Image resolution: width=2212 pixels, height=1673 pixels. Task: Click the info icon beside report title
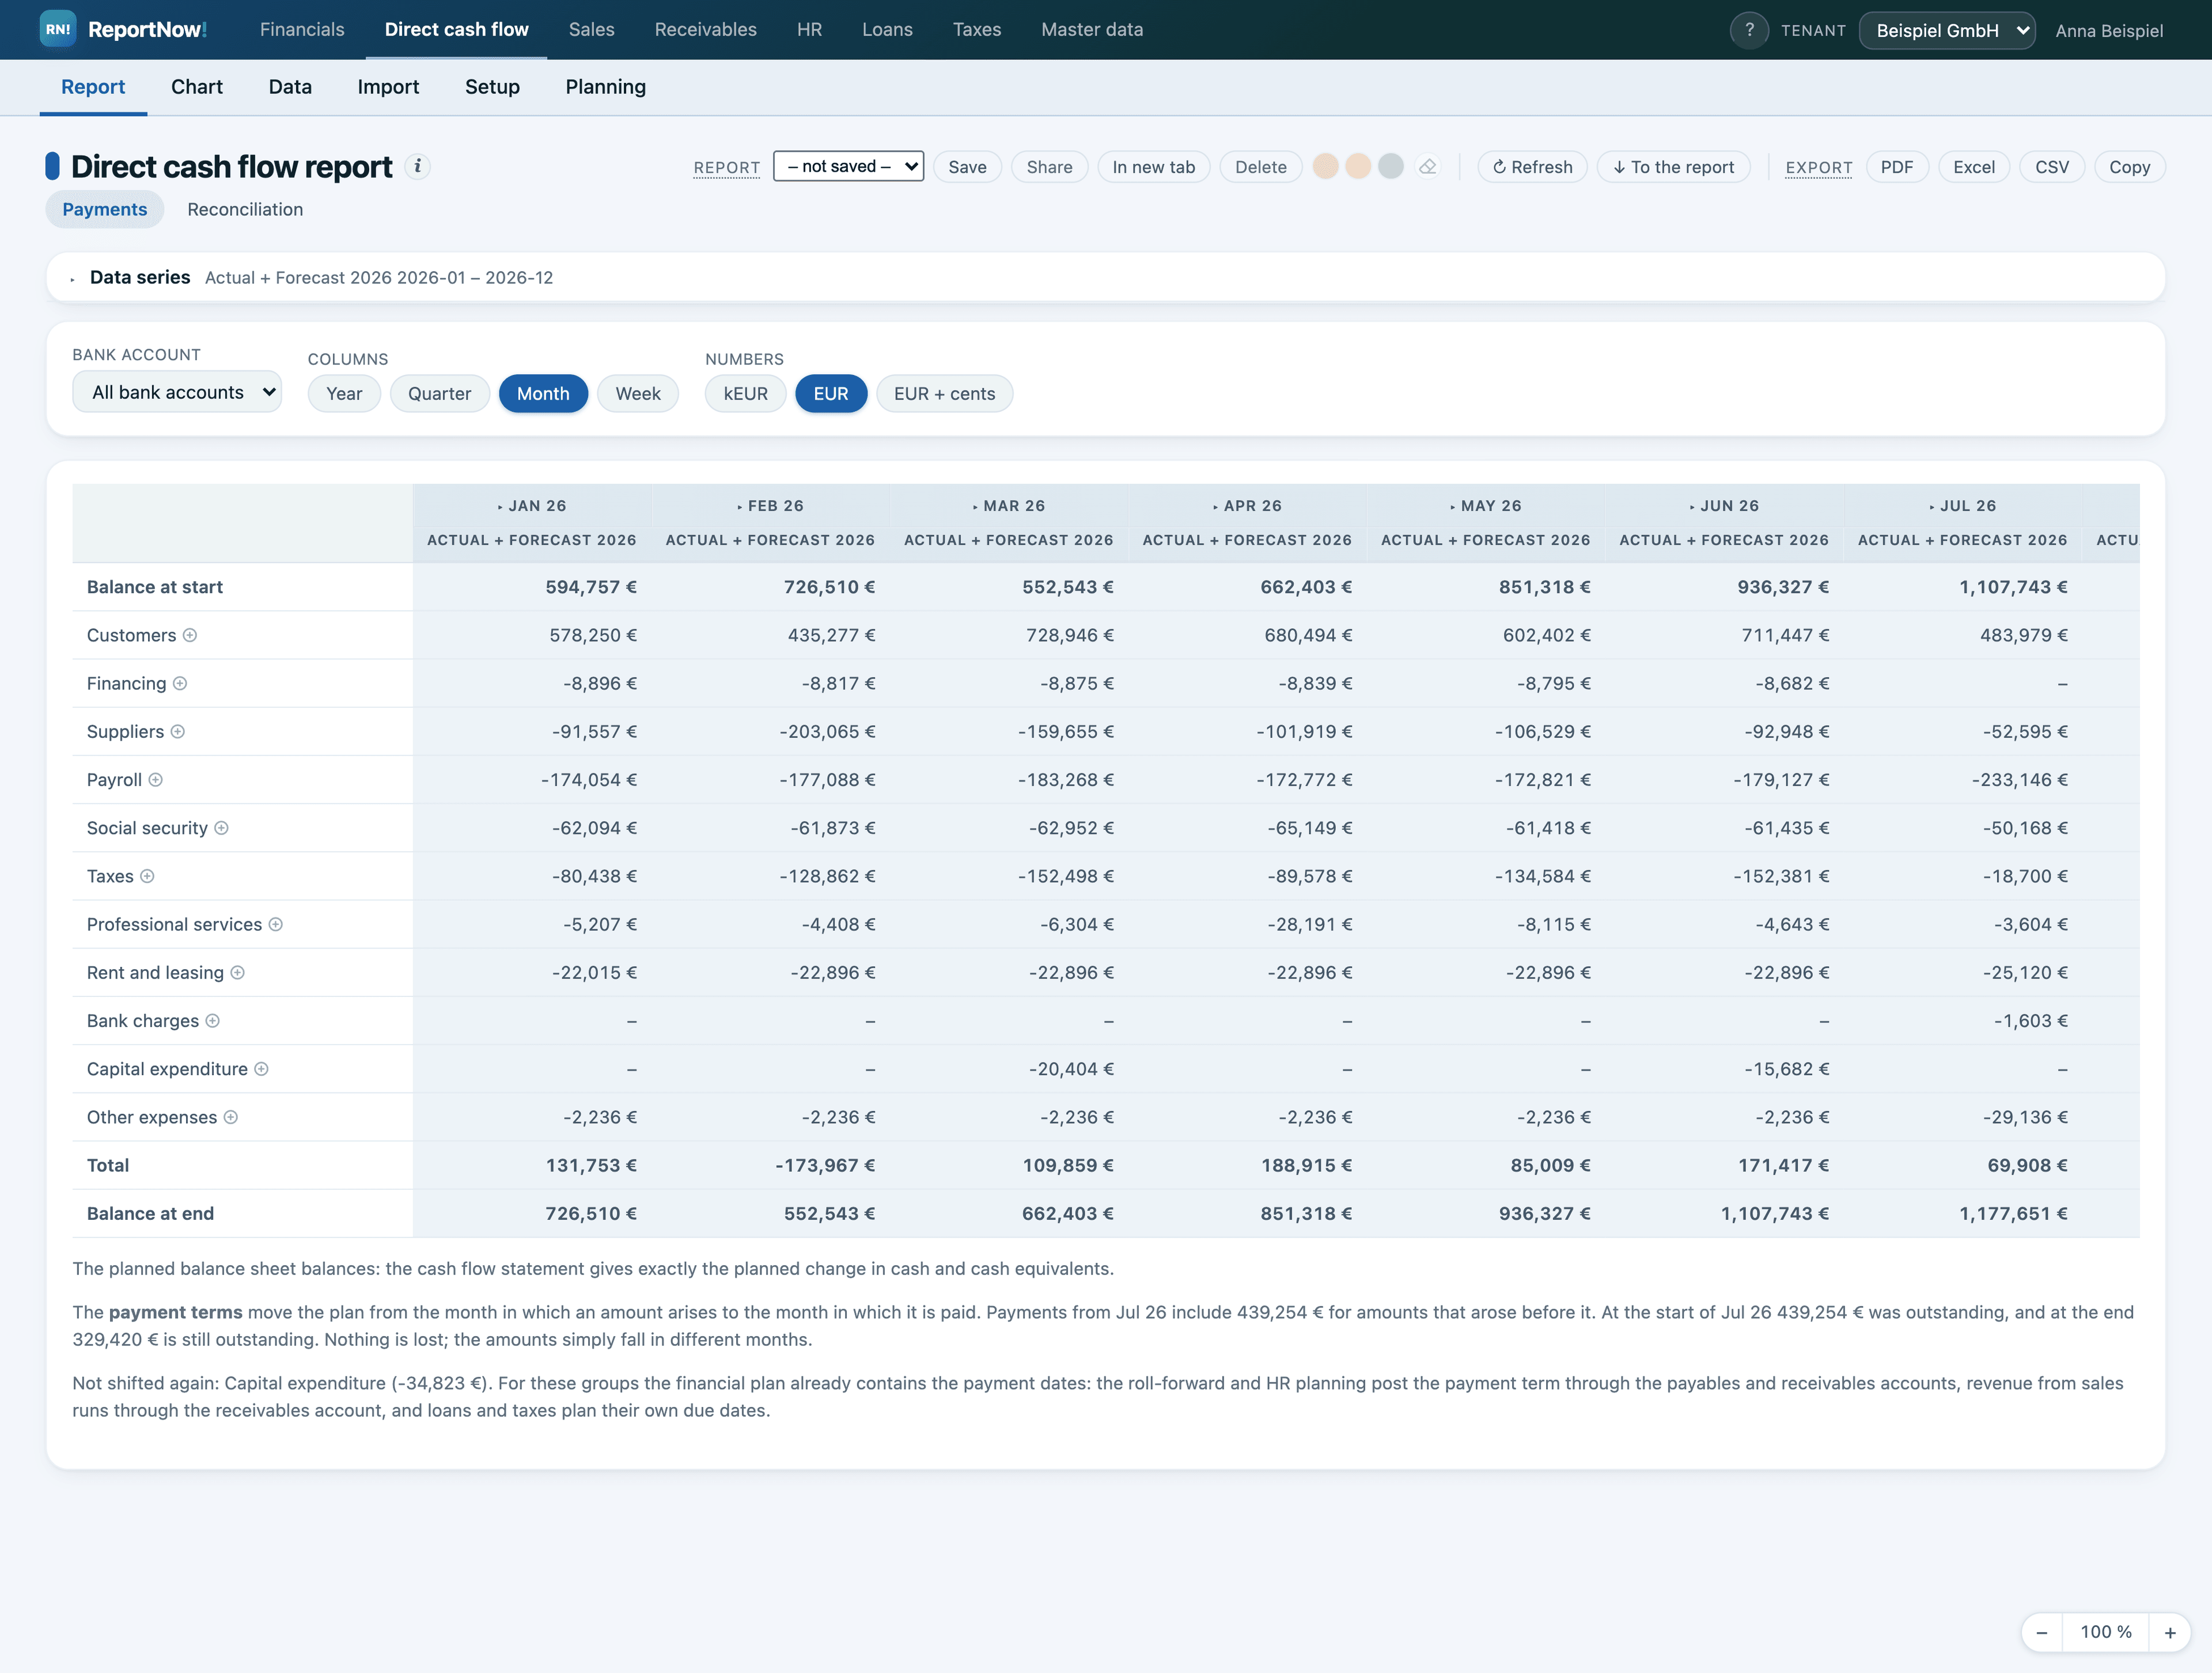417,166
